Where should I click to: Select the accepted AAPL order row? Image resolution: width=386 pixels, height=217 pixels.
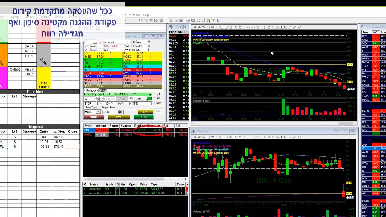click(135, 193)
